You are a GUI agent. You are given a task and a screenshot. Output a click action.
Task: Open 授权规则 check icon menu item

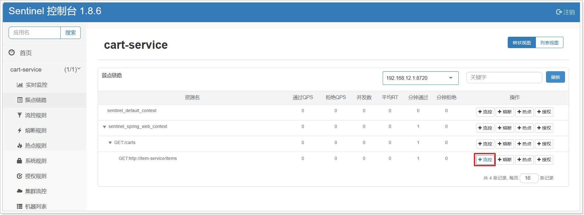point(20,176)
